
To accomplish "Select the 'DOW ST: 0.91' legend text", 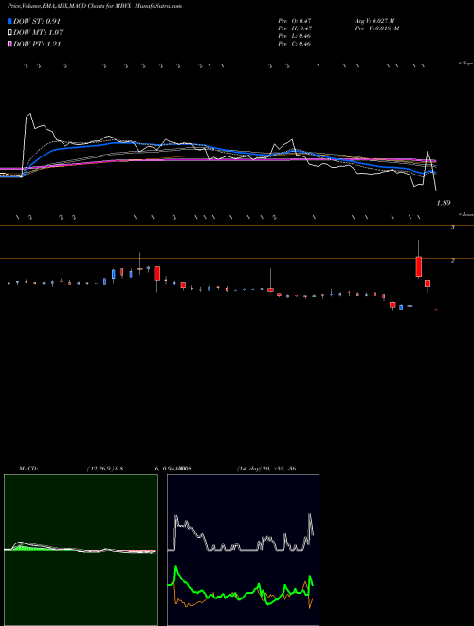I will click(x=37, y=21).
